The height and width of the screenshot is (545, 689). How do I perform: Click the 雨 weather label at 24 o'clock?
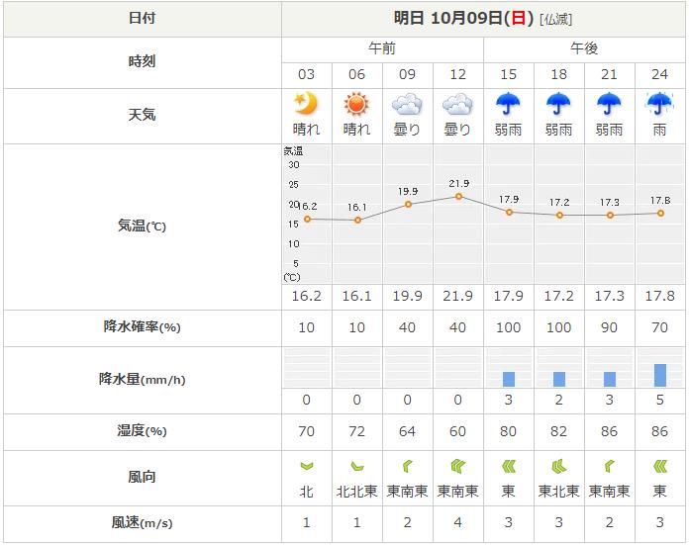[x=659, y=130]
